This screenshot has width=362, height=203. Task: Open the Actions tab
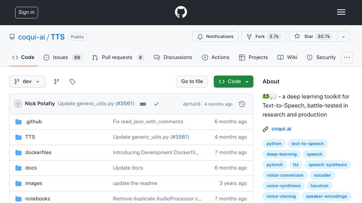point(216,57)
